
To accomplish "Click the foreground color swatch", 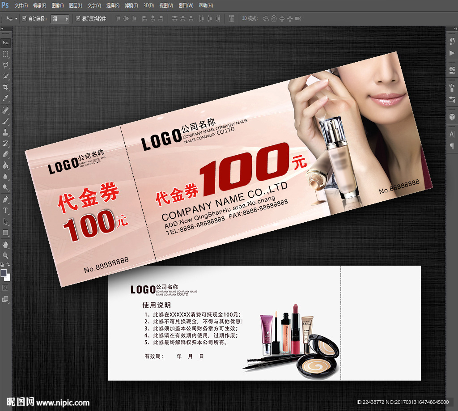I will [x=4, y=273].
